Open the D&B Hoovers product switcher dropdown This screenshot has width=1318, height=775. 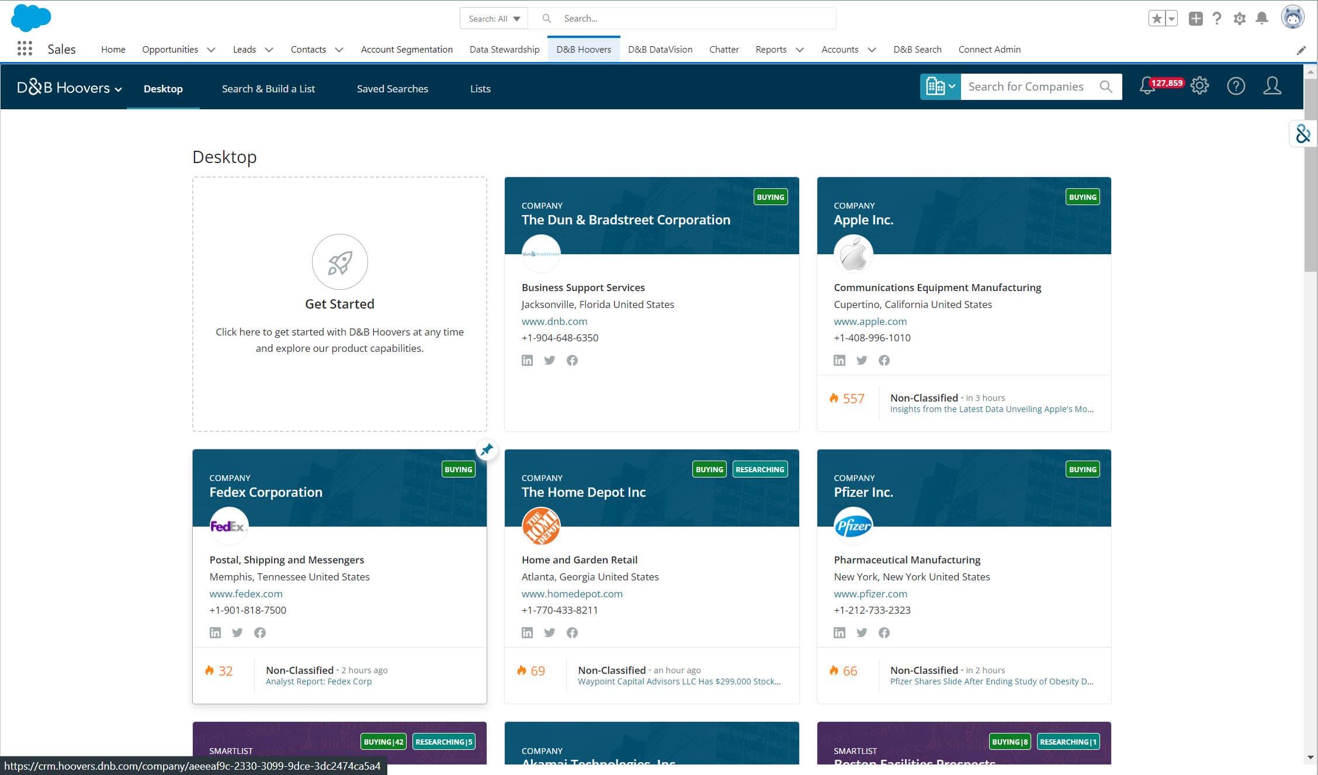coord(70,88)
